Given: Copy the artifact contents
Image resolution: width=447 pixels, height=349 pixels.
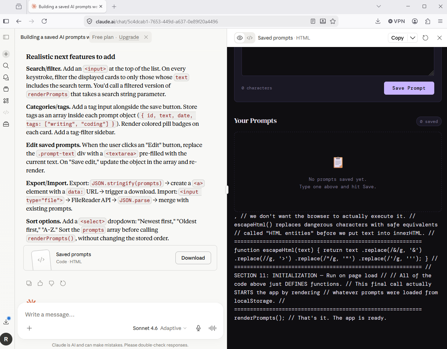Looking at the screenshot, I should click(x=397, y=38).
